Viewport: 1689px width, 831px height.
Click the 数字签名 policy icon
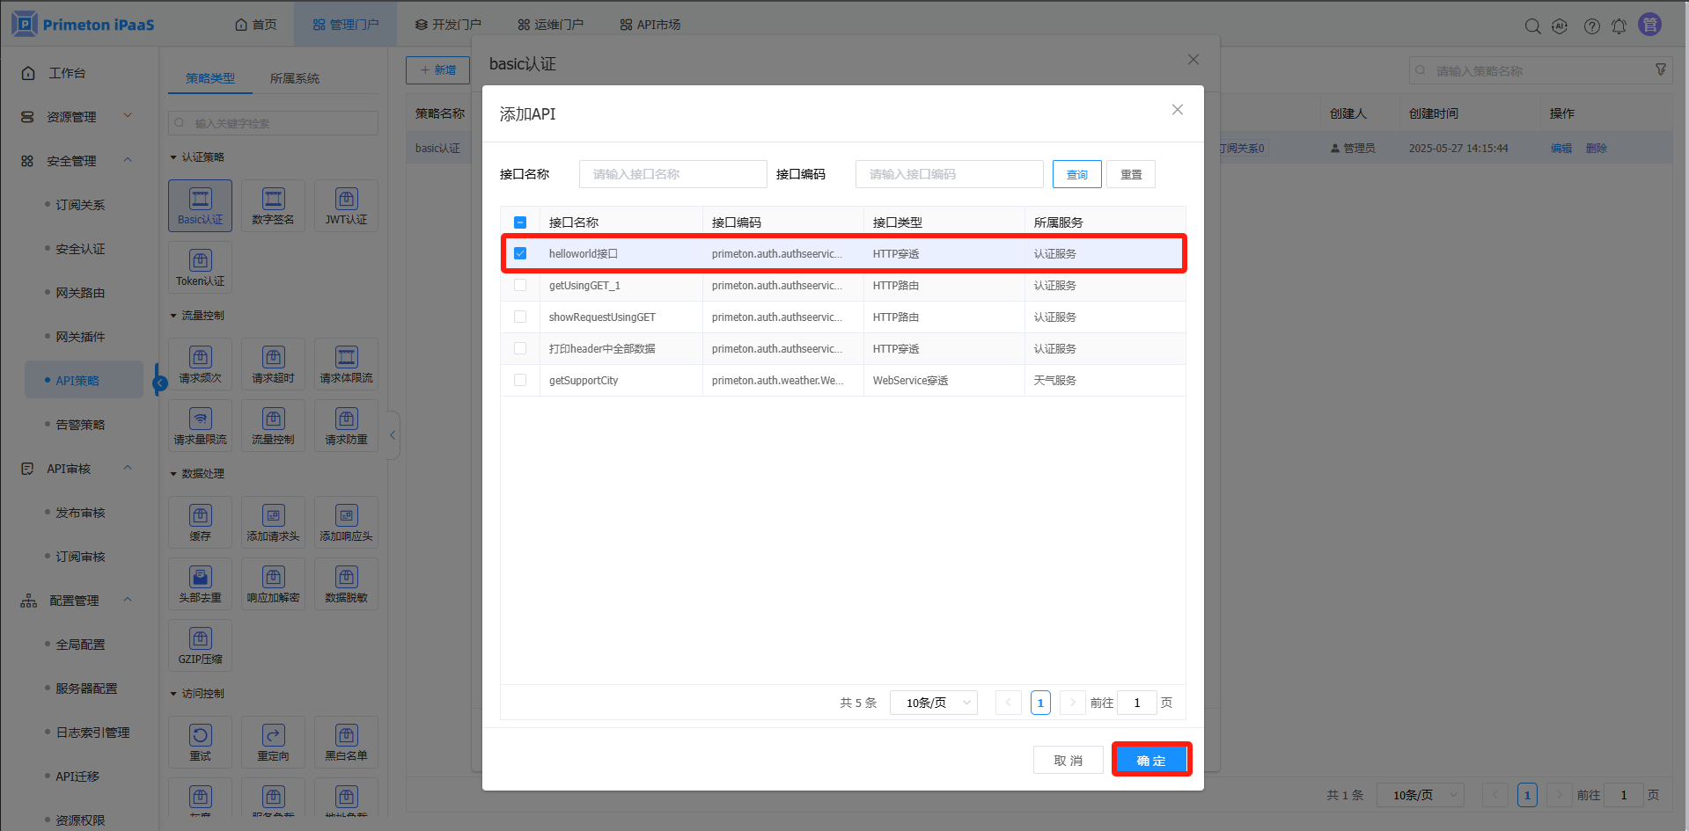[273, 206]
